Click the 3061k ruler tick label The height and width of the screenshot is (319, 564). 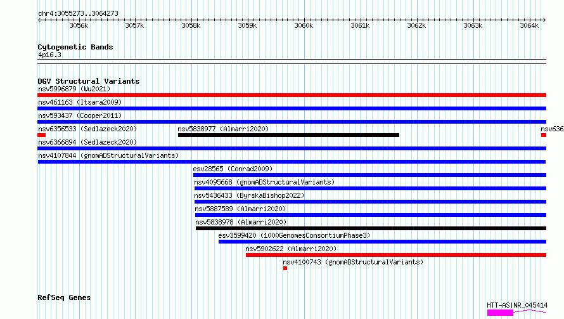coord(360,25)
